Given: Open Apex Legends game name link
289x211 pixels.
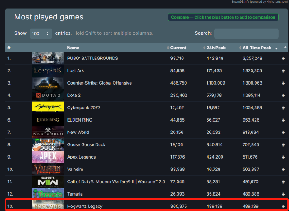Looking at the screenshot, I should [x=82, y=157].
